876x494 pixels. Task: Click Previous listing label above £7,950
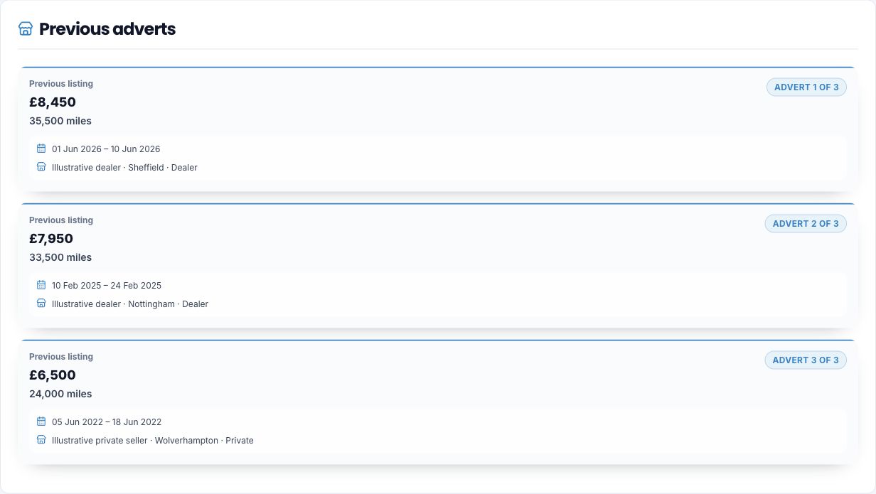tap(61, 220)
